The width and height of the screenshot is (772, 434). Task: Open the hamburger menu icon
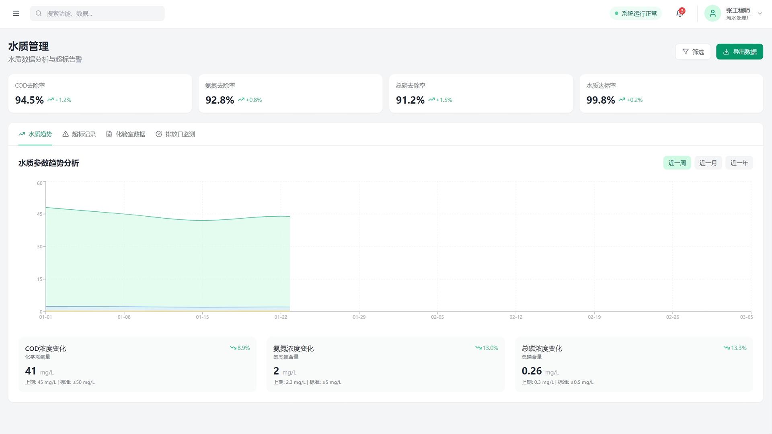[16, 13]
